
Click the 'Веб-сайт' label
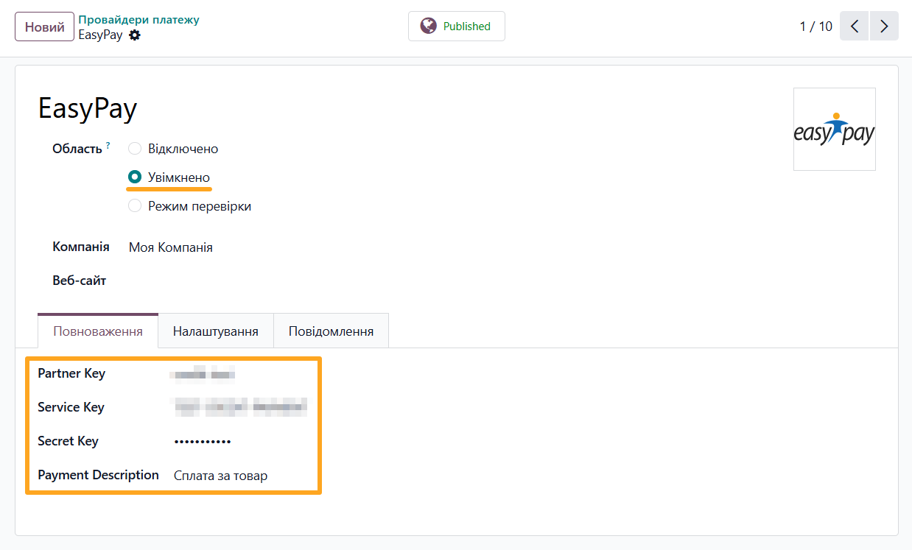80,281
